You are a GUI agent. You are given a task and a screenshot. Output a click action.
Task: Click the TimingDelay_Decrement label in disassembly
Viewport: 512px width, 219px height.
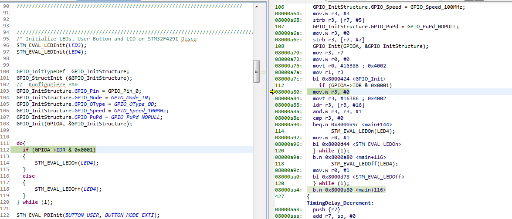click(x=340, y=203)
